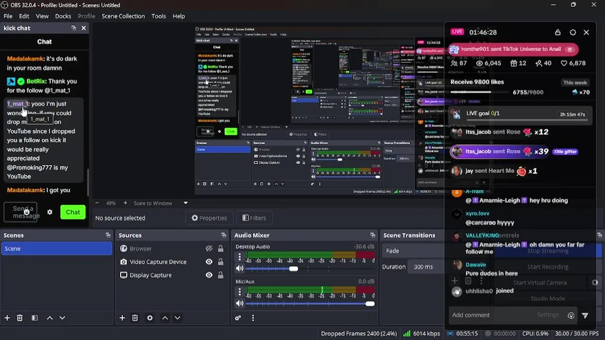
Task: Mute Desktop Audio speaker icon
Action: coord(240,268)
